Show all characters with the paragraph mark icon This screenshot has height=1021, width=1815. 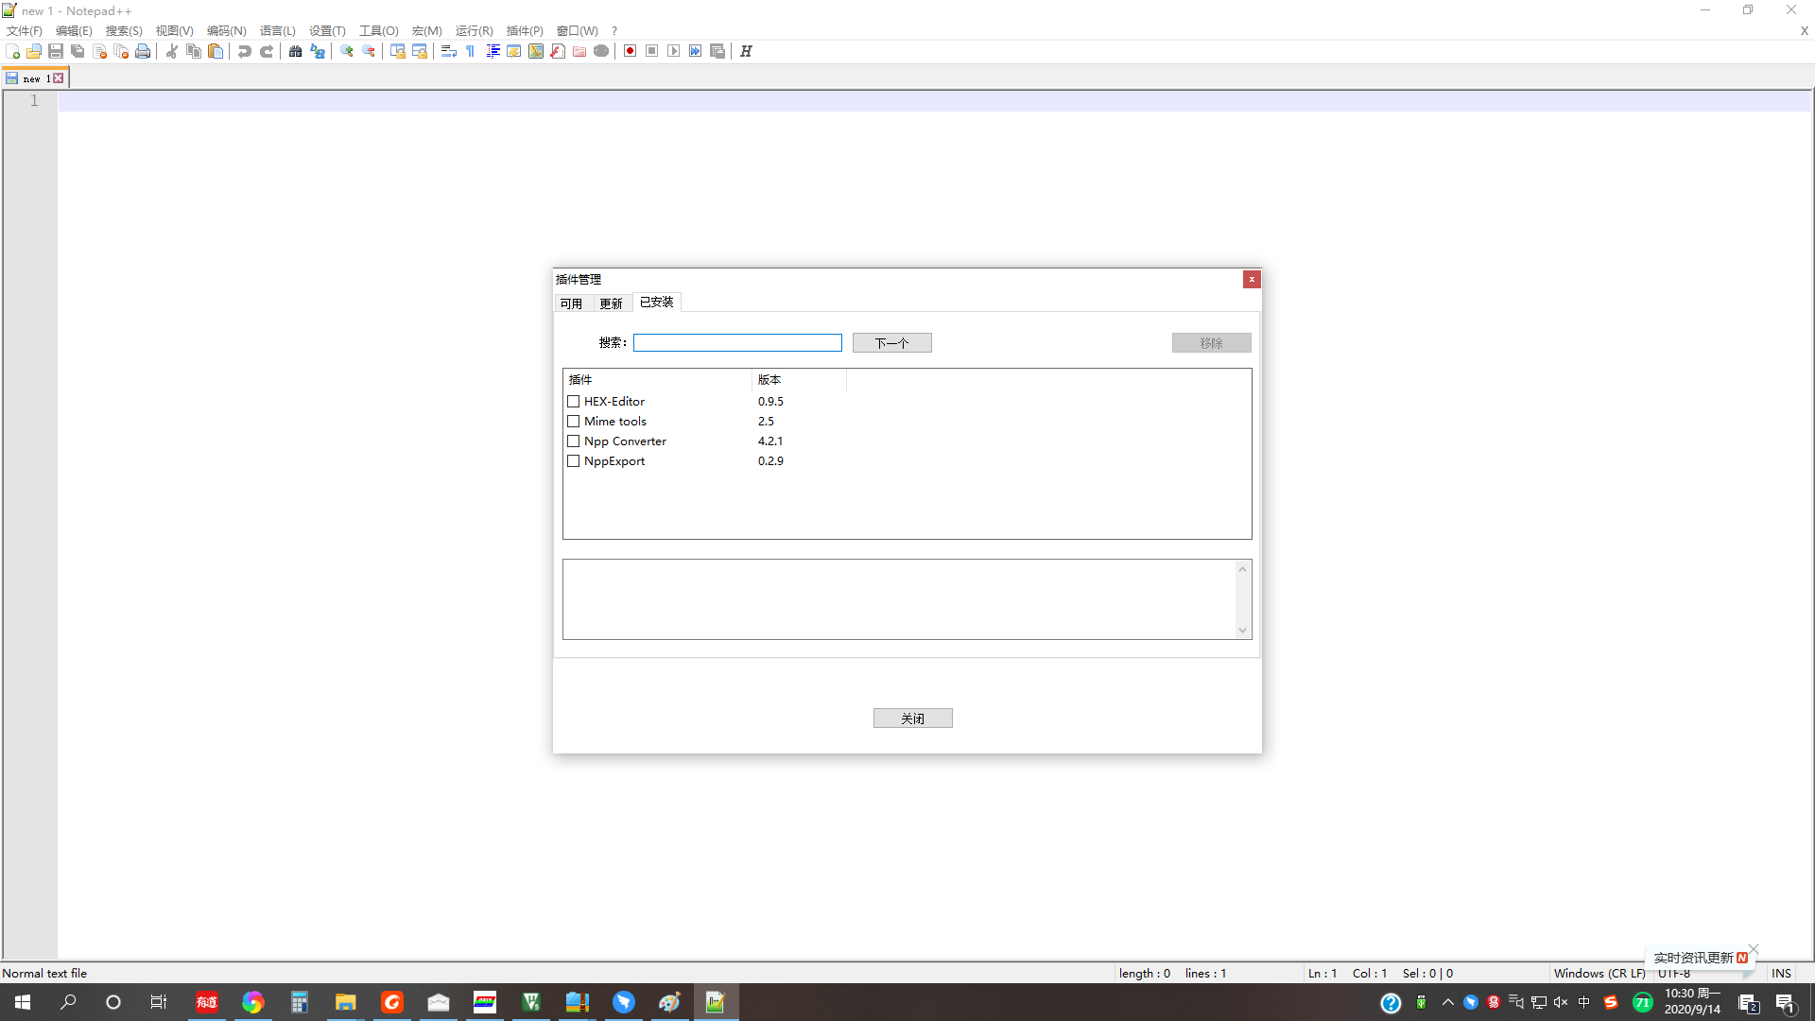(x=470, y=51)
